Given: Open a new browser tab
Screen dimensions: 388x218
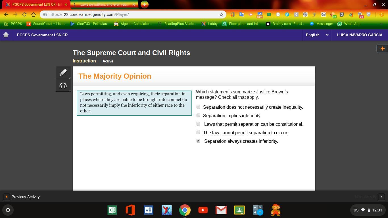Looking at the screenshot, I should [144, 5].
